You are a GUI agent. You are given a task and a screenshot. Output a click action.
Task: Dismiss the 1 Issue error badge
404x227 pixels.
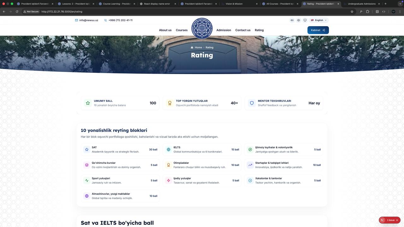pos(397,220)
